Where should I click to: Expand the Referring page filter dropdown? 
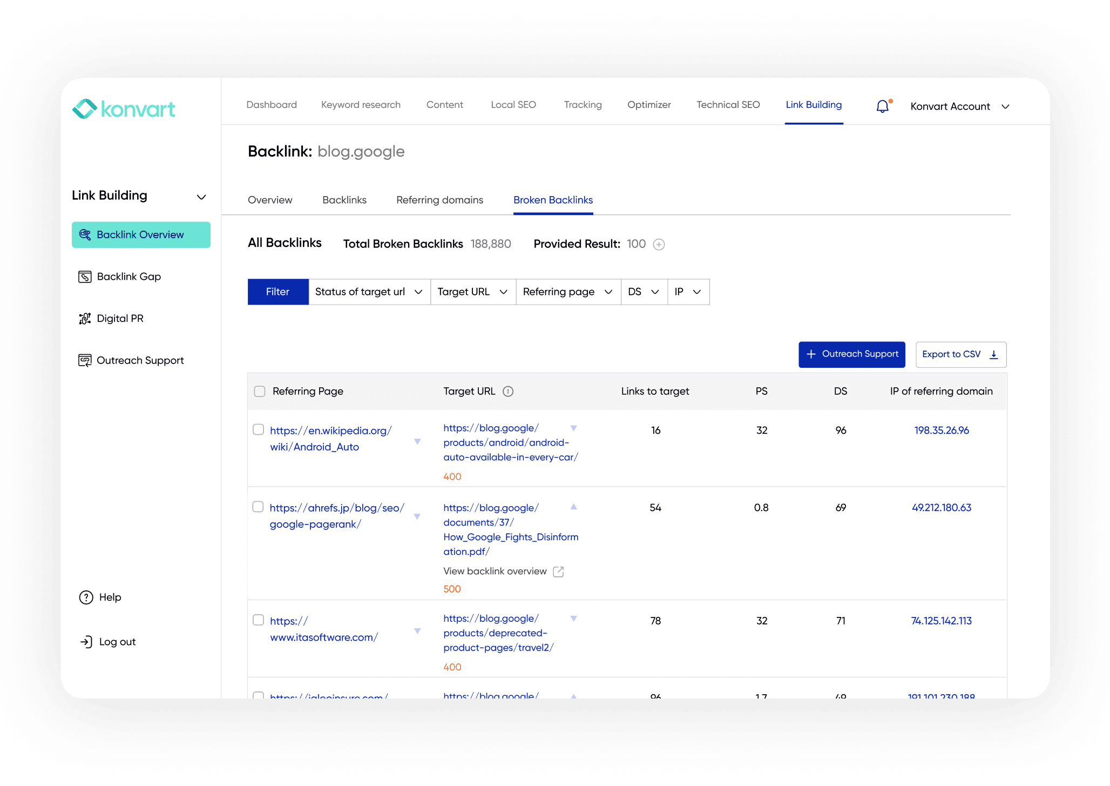(568, 292)
